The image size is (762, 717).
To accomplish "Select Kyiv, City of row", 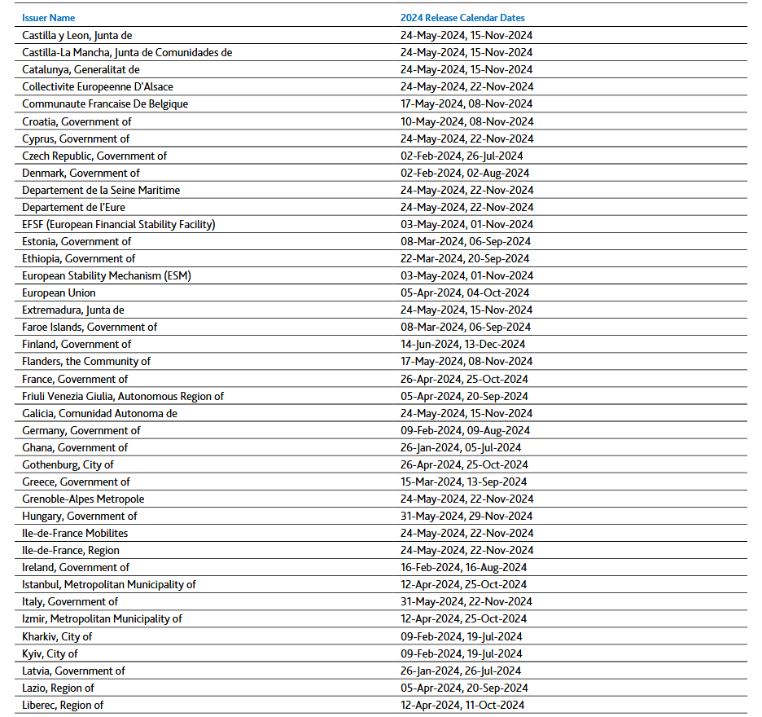I will click(x=50, y=653).
